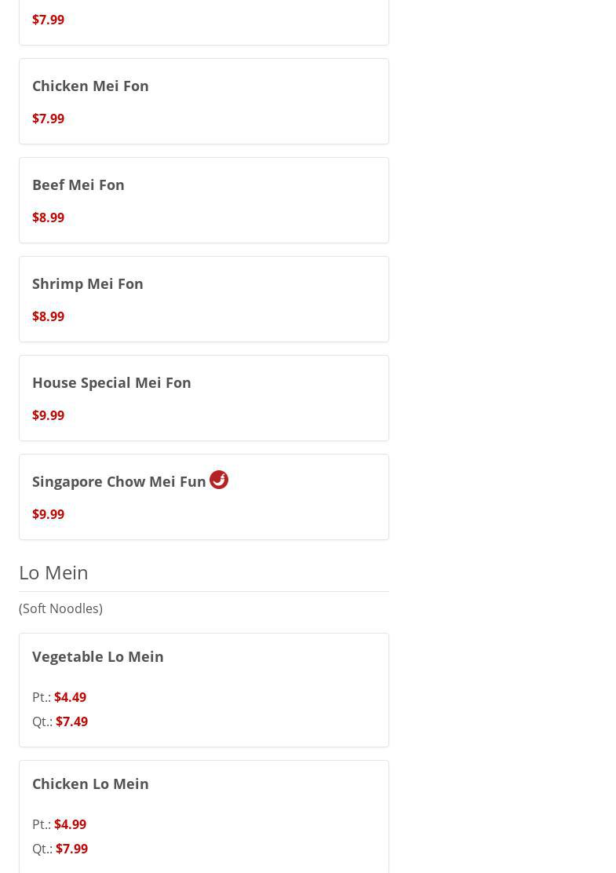
Task: Click Singapore Chow Mei Fun $9.99 price
Action: click(x=49, y=514)
